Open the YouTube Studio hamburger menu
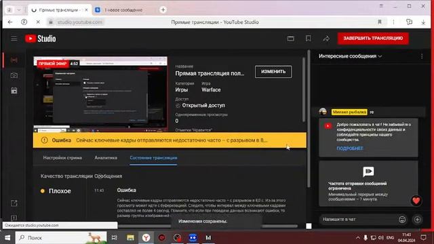 tap(14, 39)
